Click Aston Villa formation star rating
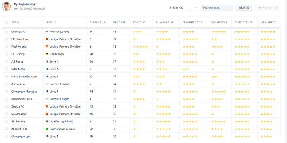Image resolution: width=287 pixels, height=143 pixels. [213, 84]
